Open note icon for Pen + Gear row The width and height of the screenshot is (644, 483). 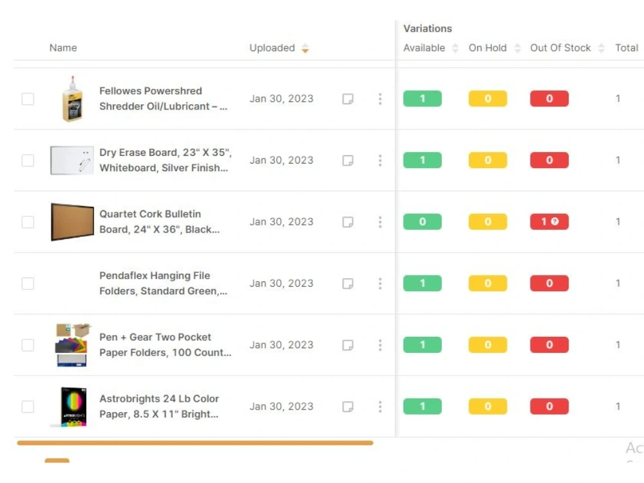coord(348,345)
